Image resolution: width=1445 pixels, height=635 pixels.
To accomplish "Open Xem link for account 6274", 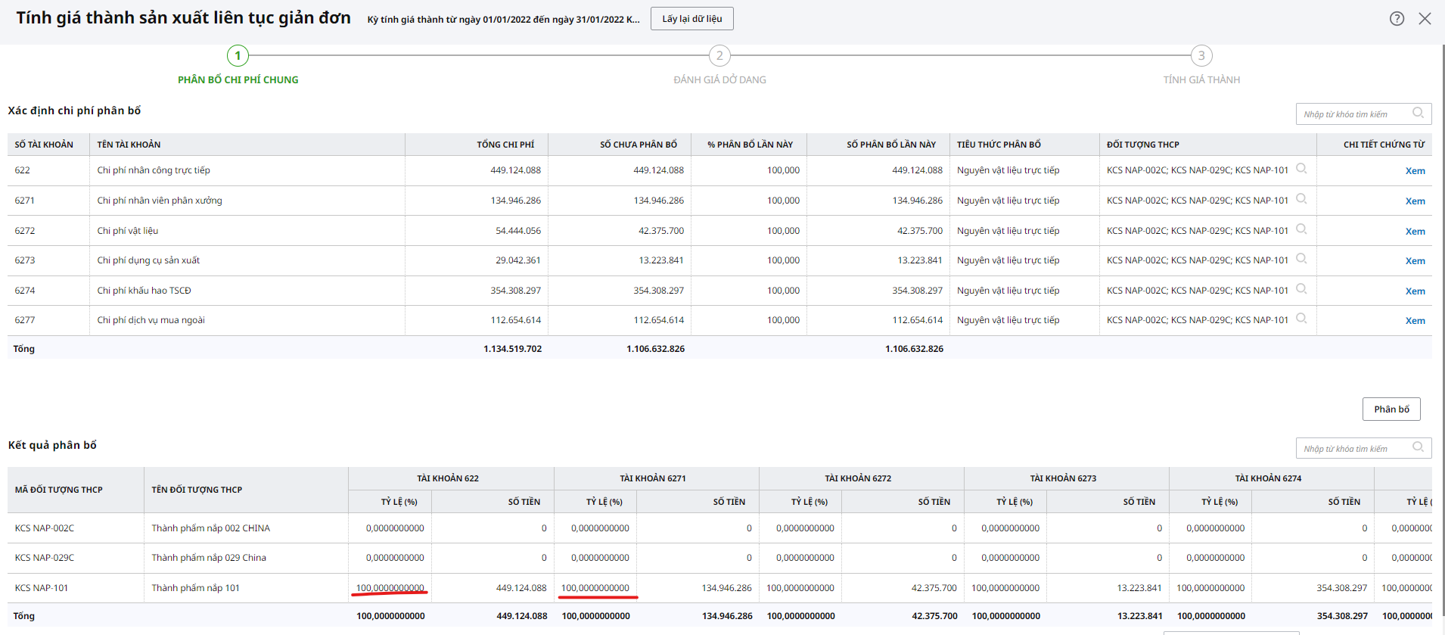I will pos(1415,291).
